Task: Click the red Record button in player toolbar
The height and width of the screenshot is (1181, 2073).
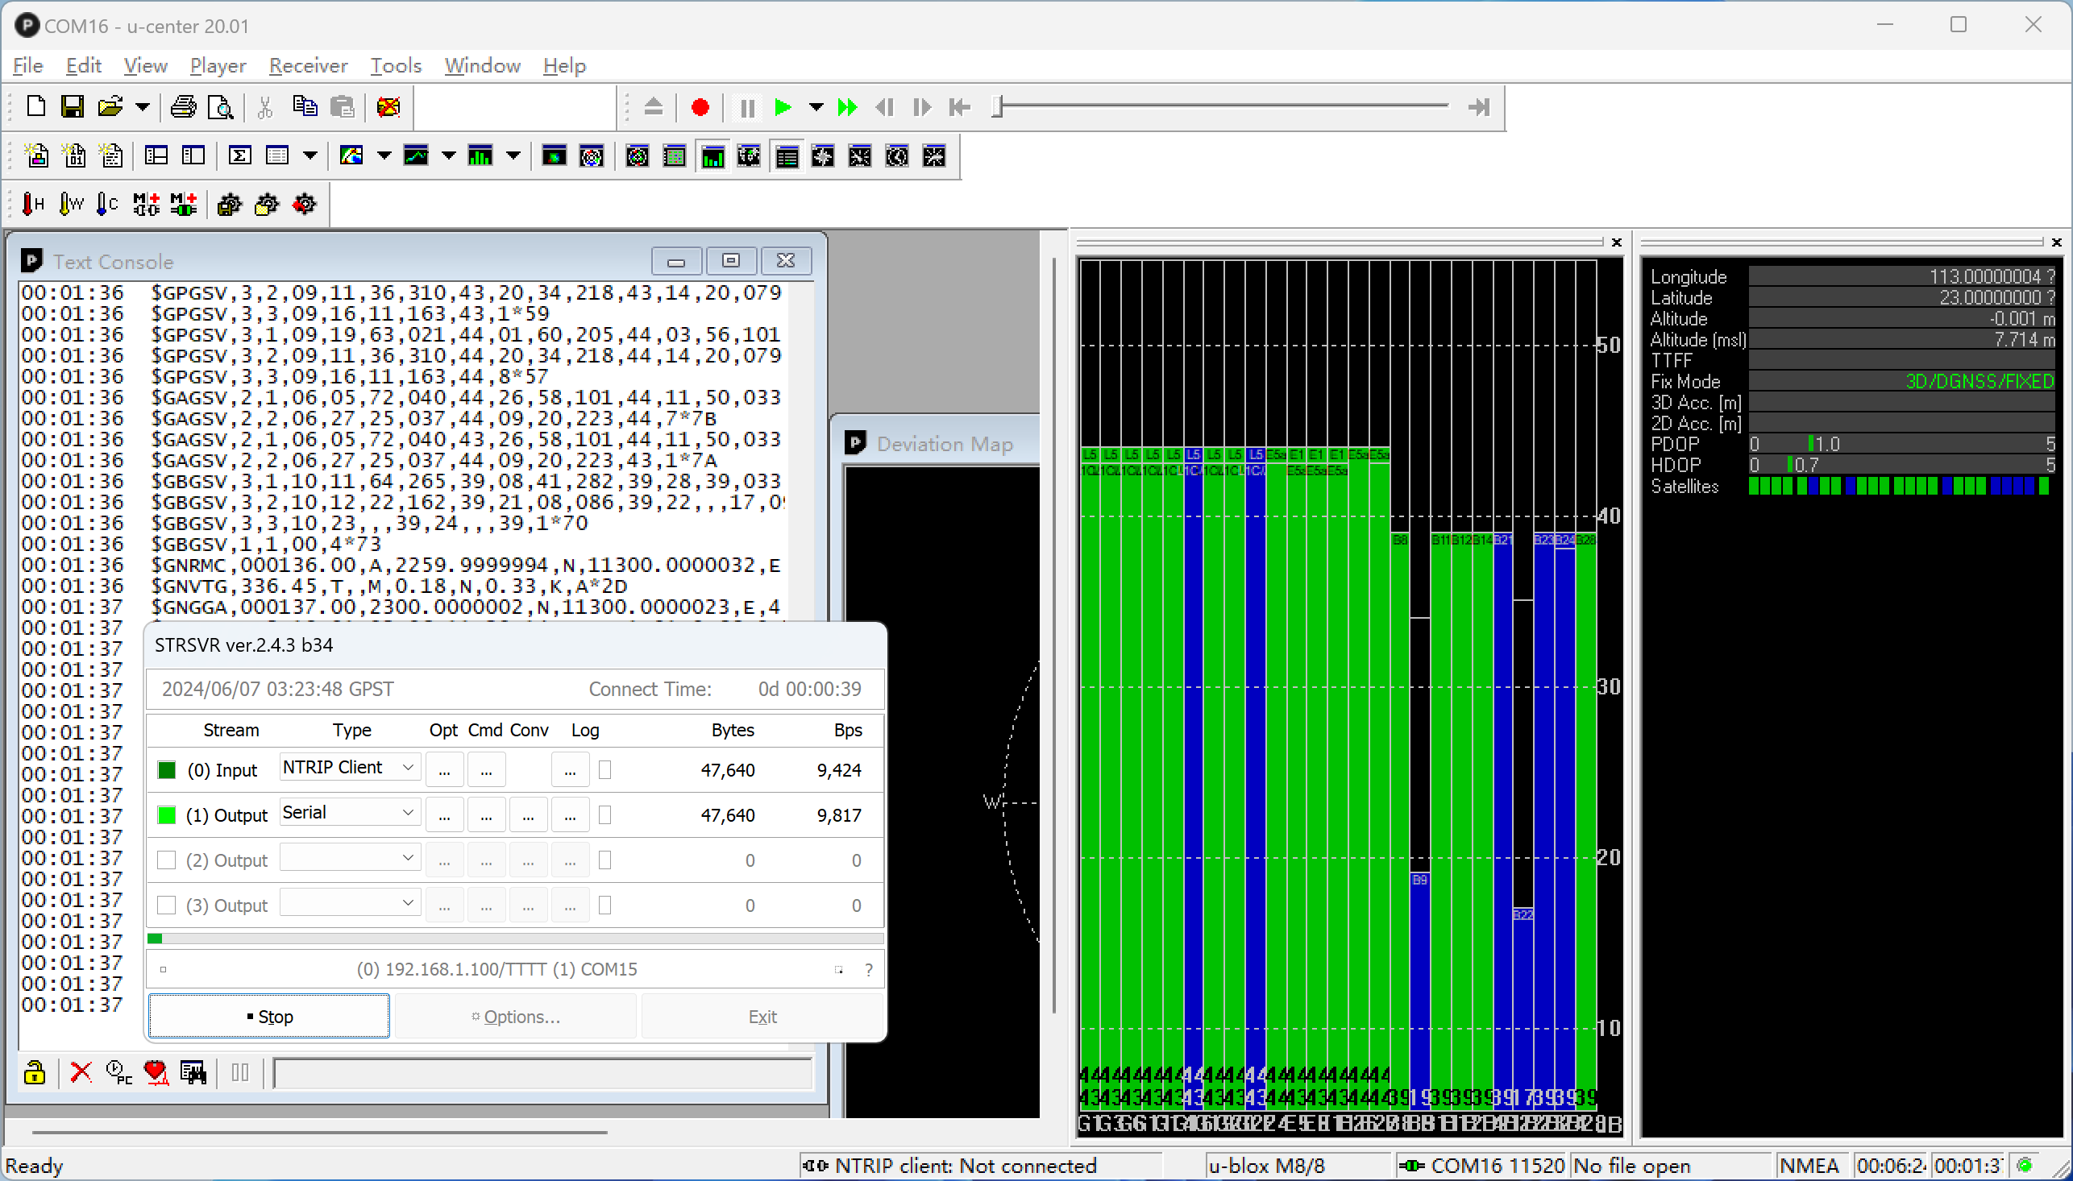Action: coord(700,107)
